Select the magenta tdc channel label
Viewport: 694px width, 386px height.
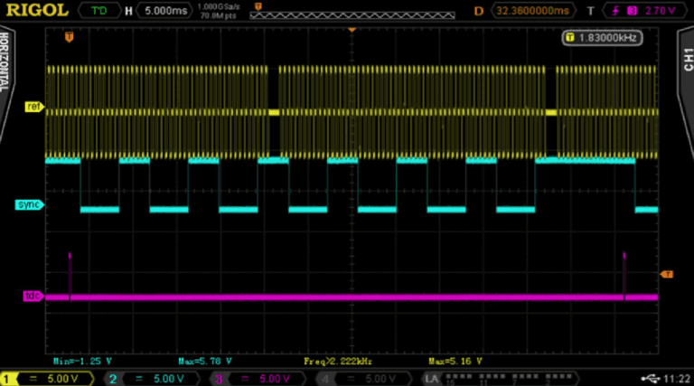pos(33,296)
